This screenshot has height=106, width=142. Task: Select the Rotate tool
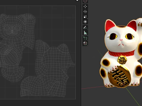(85, 11)
